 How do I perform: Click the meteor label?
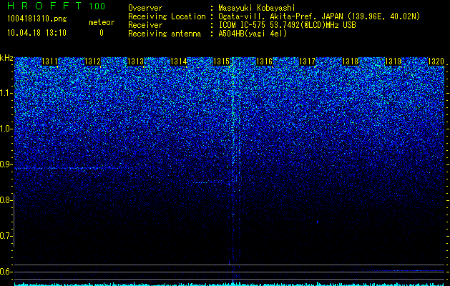102,22
